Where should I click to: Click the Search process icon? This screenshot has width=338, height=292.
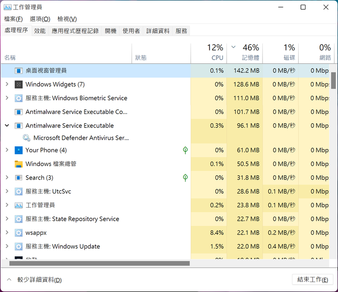[18, 178]
